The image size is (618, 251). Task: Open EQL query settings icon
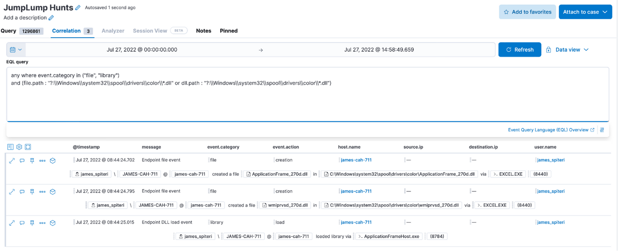tap(602, 130)
